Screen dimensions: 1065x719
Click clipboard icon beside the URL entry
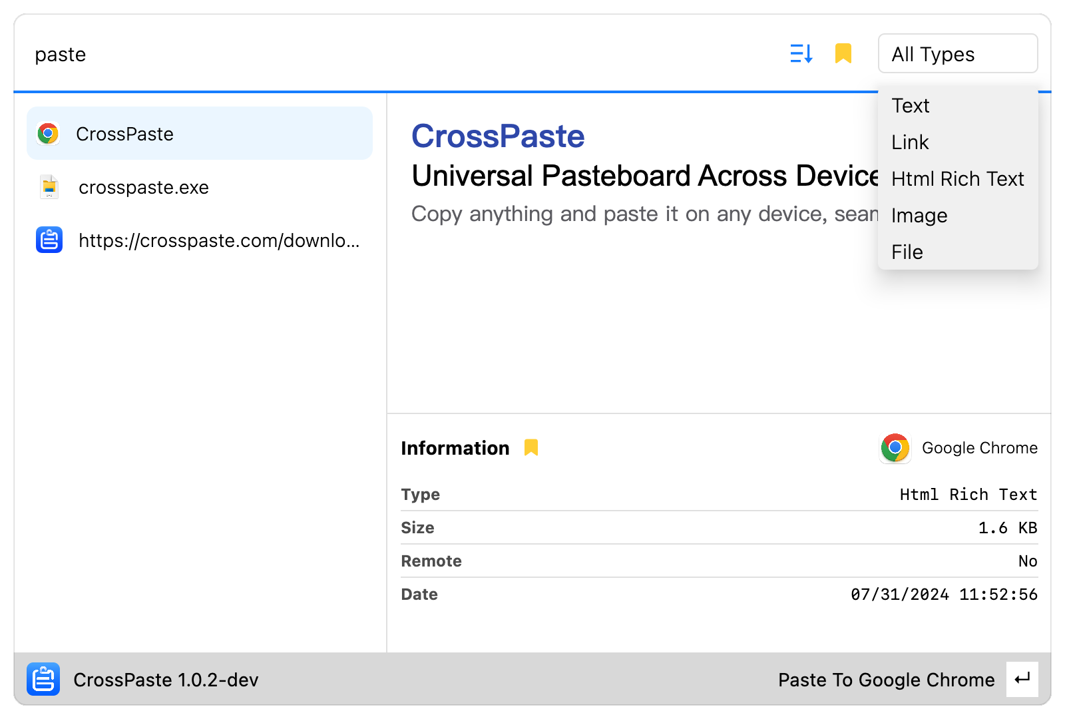[49, 240]
